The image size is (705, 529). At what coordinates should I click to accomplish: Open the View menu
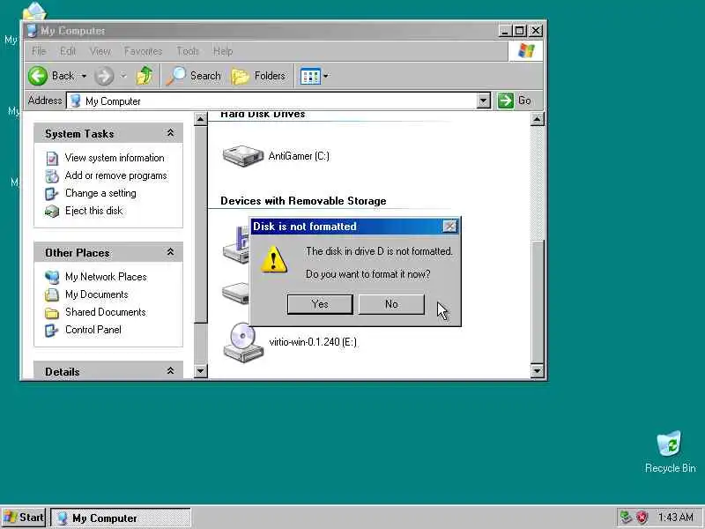pyautogui.click(x=100, y=51)
